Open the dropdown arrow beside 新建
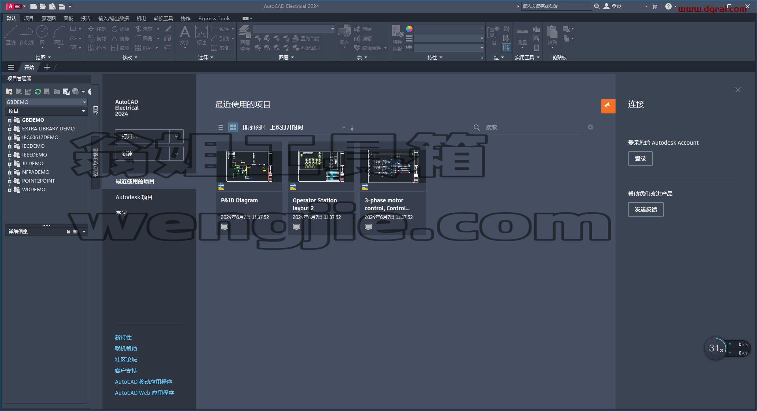The image size is (757, 411). pos(177,154)
